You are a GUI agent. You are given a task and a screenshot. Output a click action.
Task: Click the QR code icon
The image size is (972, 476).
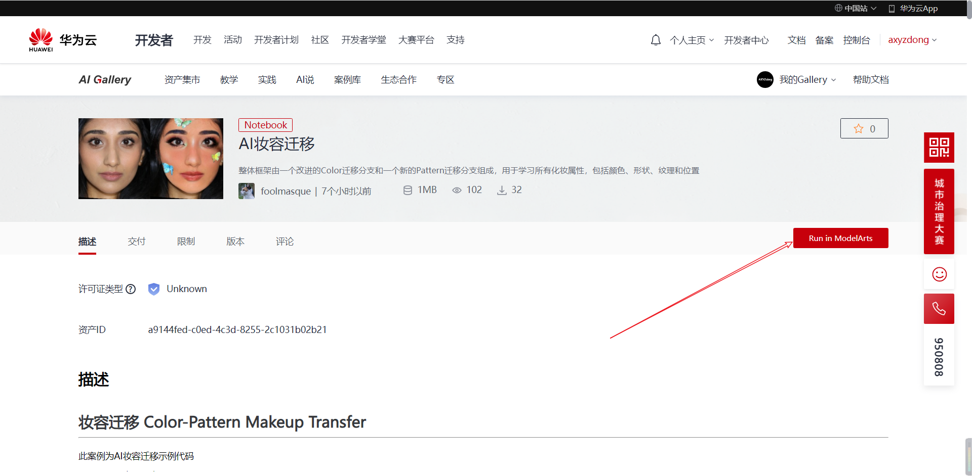(x=939, y=148)
